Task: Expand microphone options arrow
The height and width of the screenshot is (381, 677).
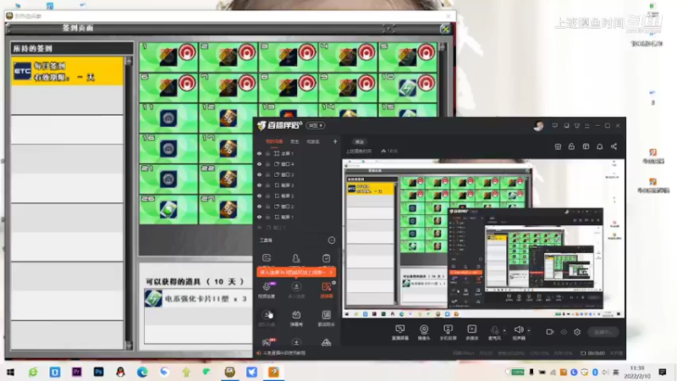Action: coord(504,331)
